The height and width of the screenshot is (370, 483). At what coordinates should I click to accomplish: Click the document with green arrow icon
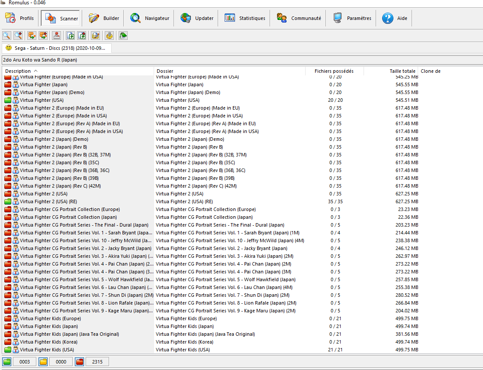71,36
